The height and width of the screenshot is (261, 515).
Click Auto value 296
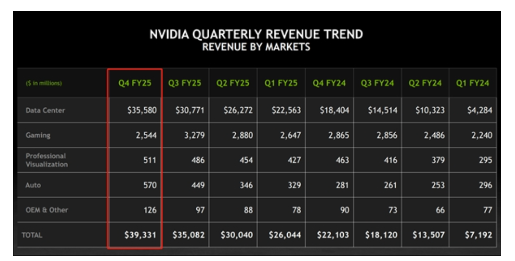click(x=485, y=185)
